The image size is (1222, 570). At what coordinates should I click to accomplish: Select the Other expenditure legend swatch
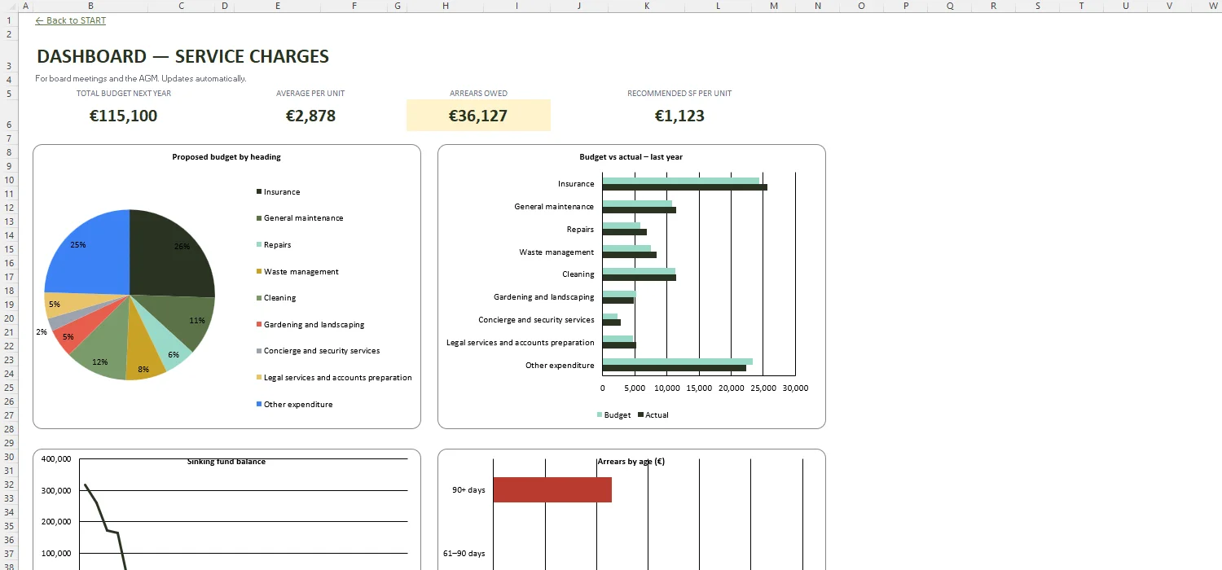click(x=259, y=405)
